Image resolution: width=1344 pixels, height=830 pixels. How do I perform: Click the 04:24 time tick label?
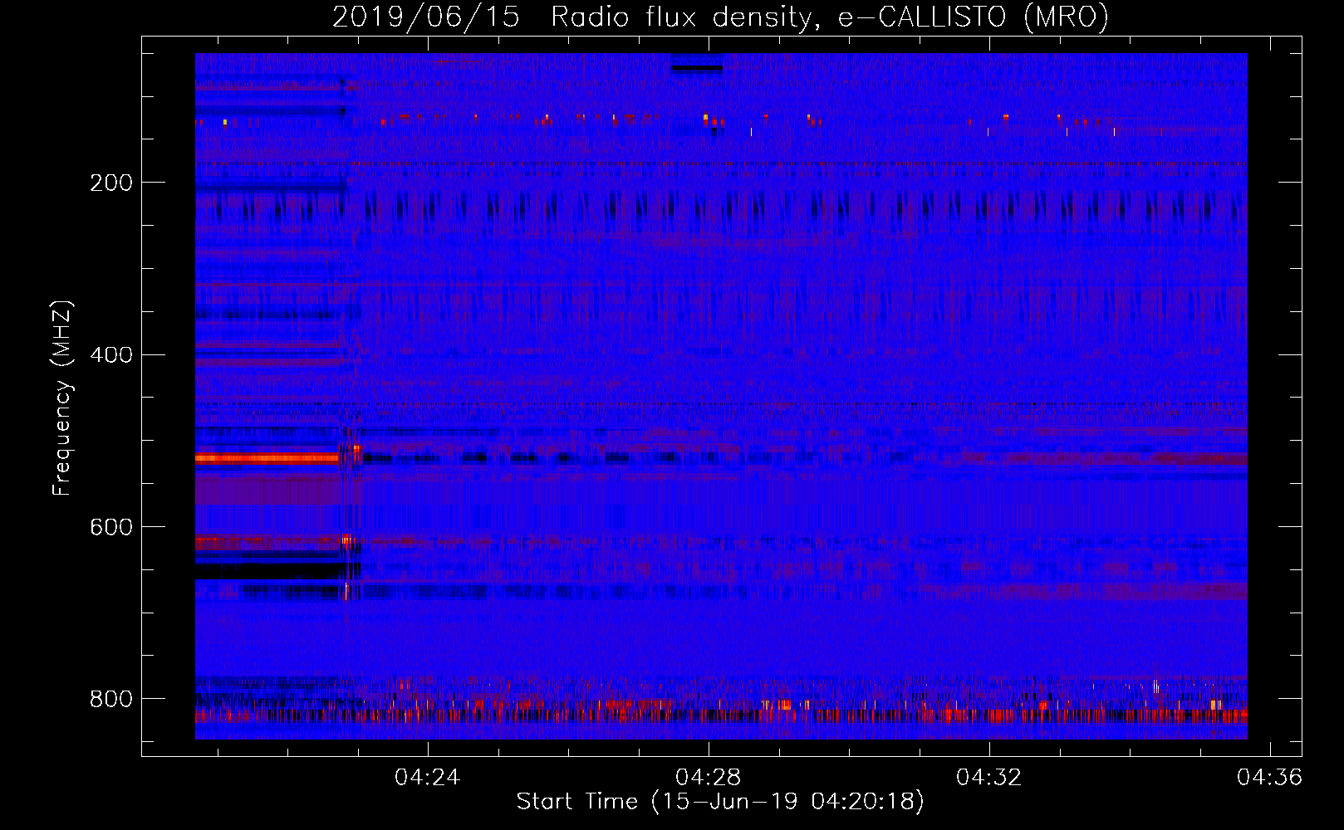(427, 778)
